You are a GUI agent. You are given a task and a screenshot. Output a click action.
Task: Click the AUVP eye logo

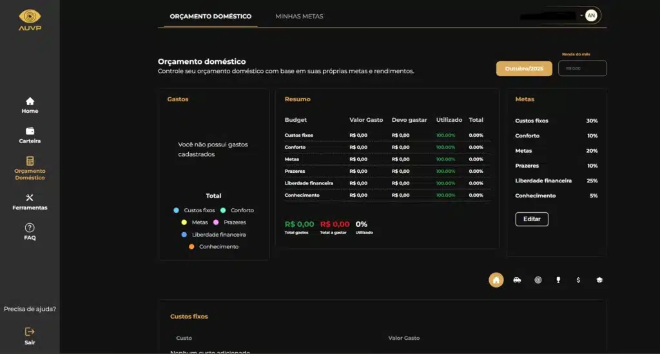30,17
